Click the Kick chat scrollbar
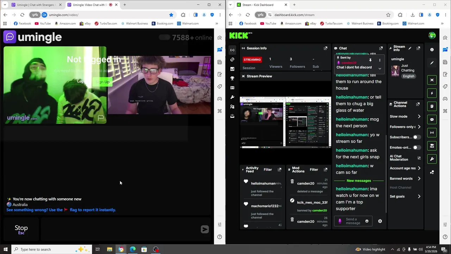Image resolution: width=451 pixels, height=254 pixels. pos(386,174)
